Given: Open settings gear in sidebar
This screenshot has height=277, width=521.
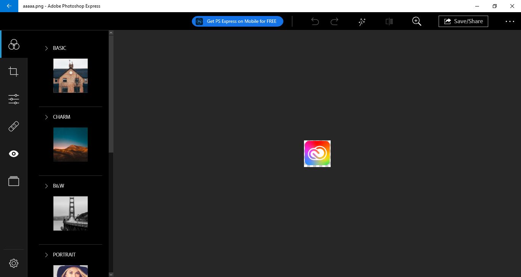Looking at the screenshot, I should (14, 263).
